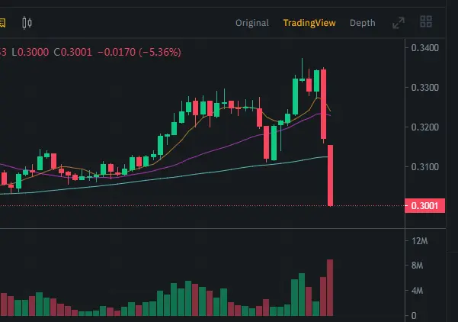Click the 8M volume axis label
458x322 pixels.
417,266
